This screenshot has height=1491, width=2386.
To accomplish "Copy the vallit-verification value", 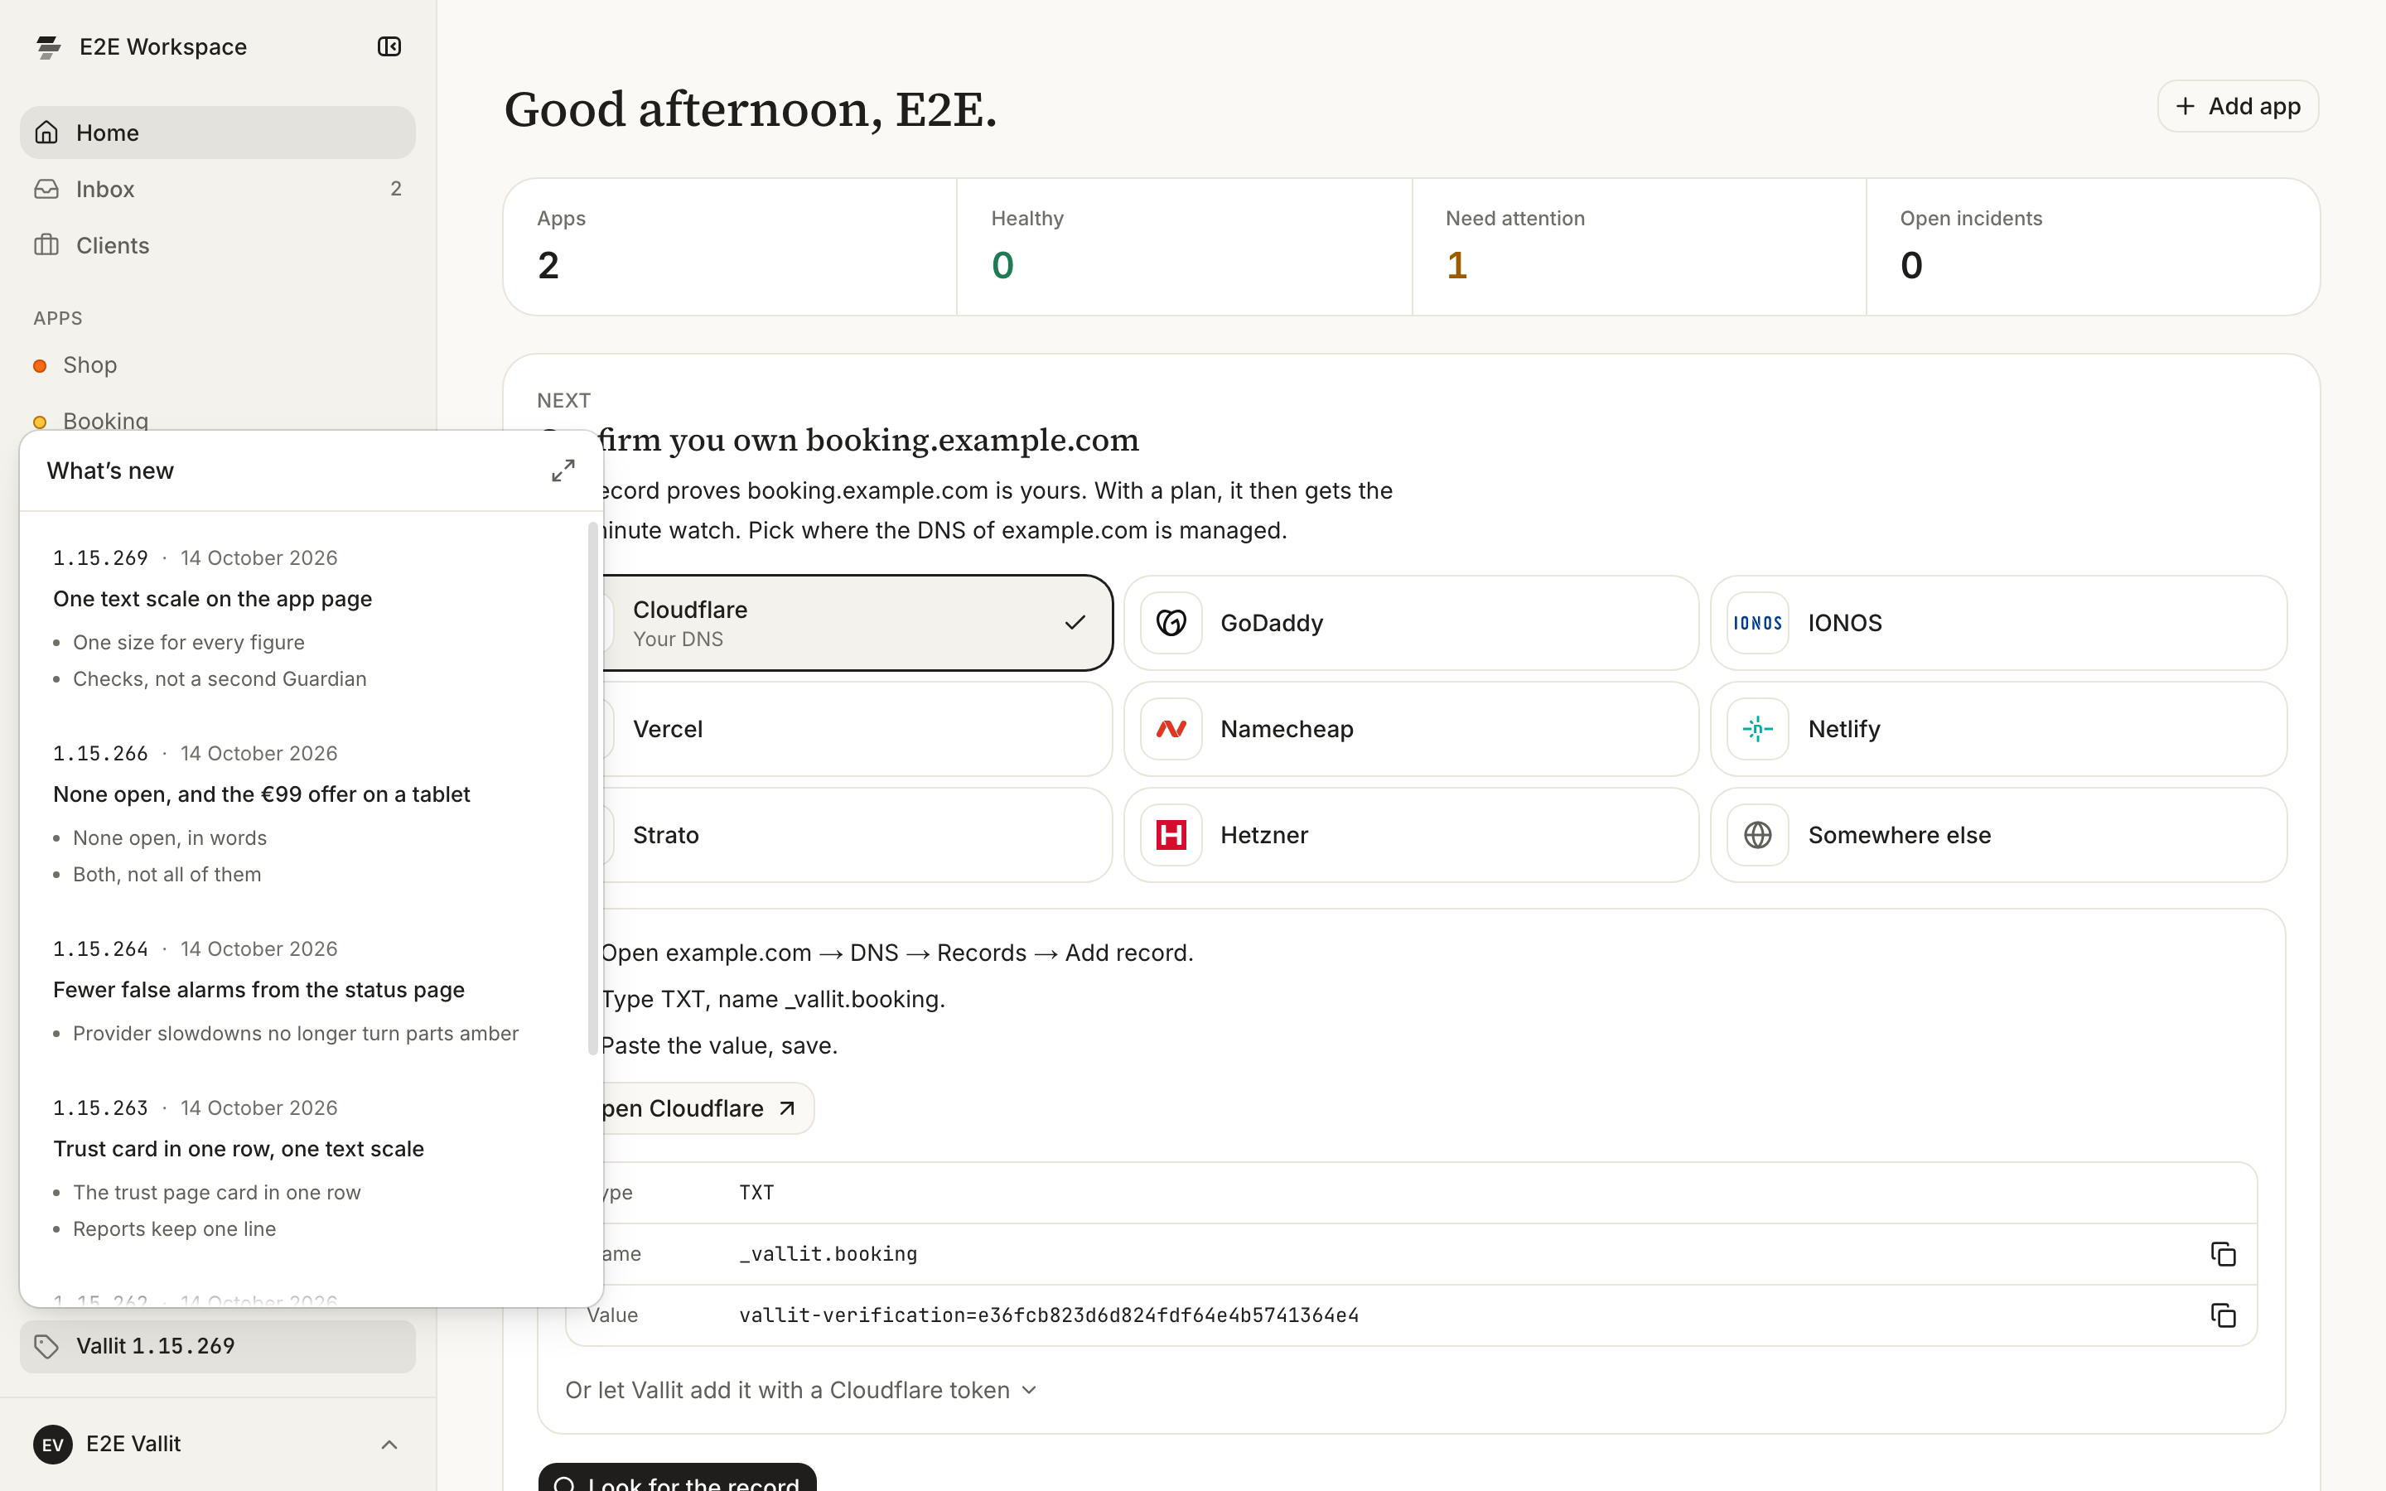I will (x=2222, y=1315).
